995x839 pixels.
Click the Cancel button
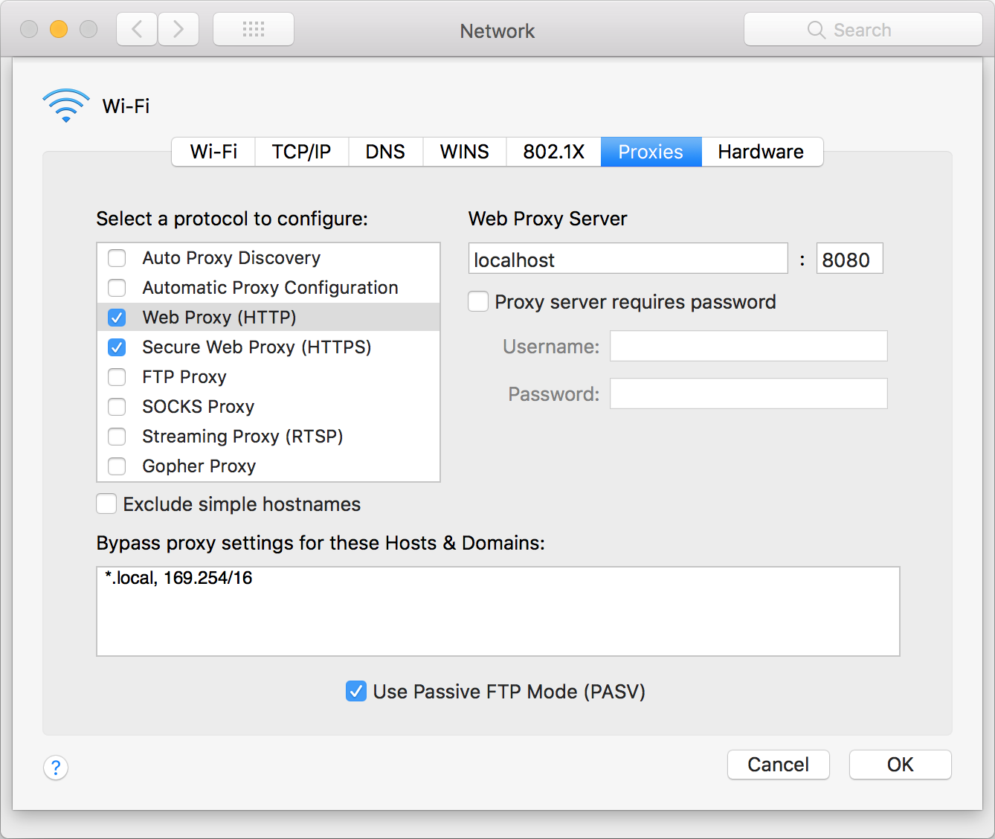[x=778, y=765]
